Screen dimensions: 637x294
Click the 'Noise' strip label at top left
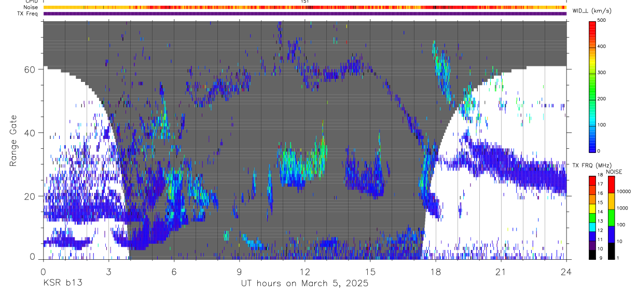(31, 7)
